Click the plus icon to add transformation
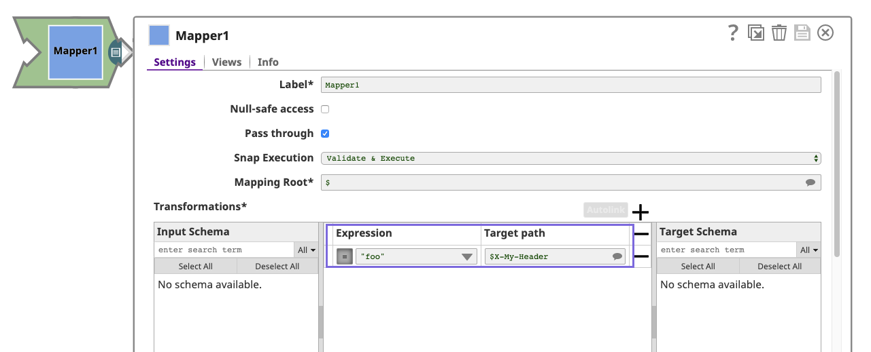The image size is (871, 352). pos(640,211)
